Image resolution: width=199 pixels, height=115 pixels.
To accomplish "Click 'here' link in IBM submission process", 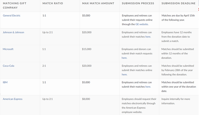I will [x=148, y=87].
